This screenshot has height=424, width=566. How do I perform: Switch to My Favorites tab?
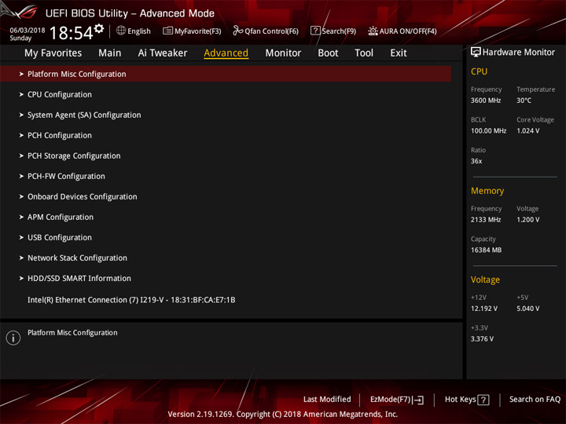53,53
